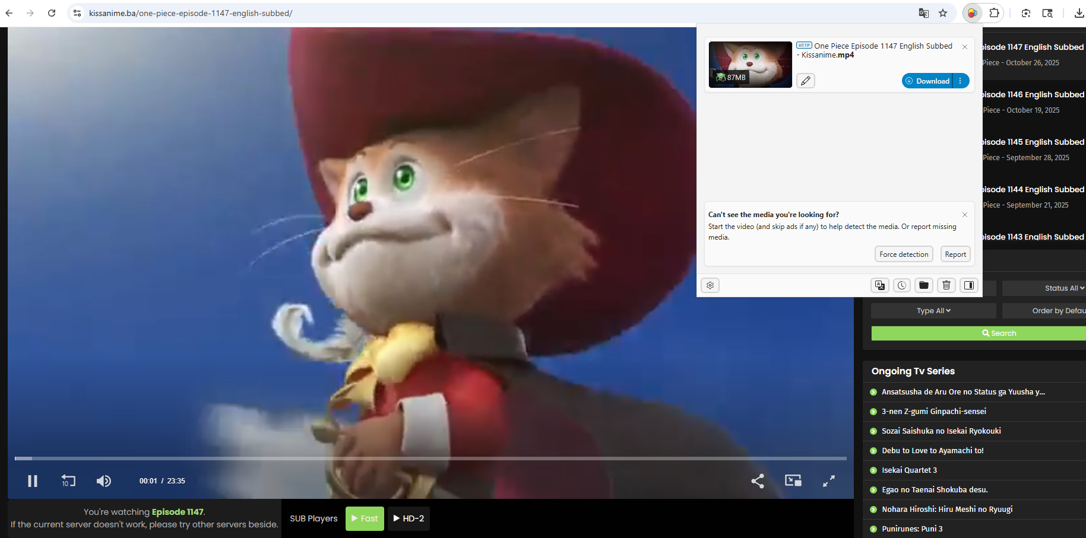The image size is (1086, 538).
Task: Click the pencil icon to rename the mp4 file
Action: (805, 81)
